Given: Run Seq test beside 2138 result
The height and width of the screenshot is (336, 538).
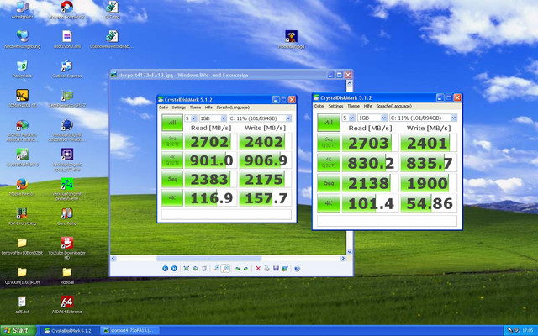Looking at the screenshot, I should (x=329, y=183).
